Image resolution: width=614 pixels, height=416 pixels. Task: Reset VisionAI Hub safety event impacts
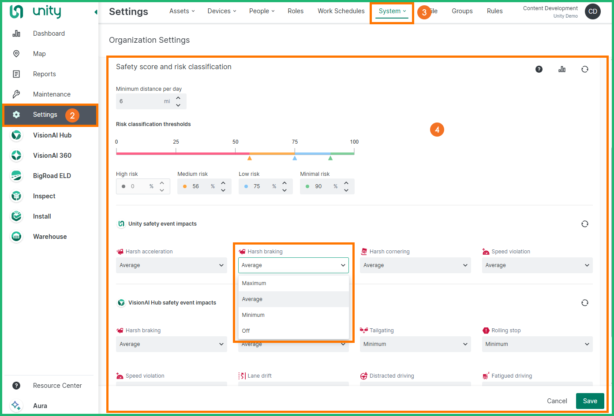tap(585, 303)
